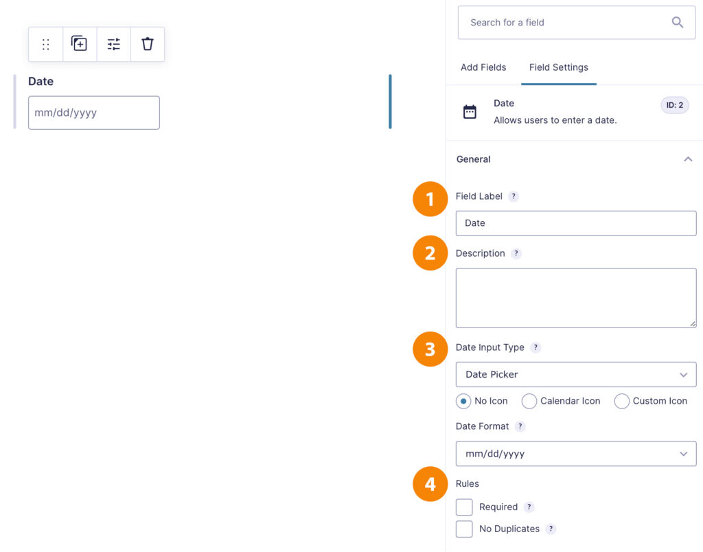Enable the No Duplicates checkbox
The image size is (703, 552).
pyautogui.click(x=464, y=529)
